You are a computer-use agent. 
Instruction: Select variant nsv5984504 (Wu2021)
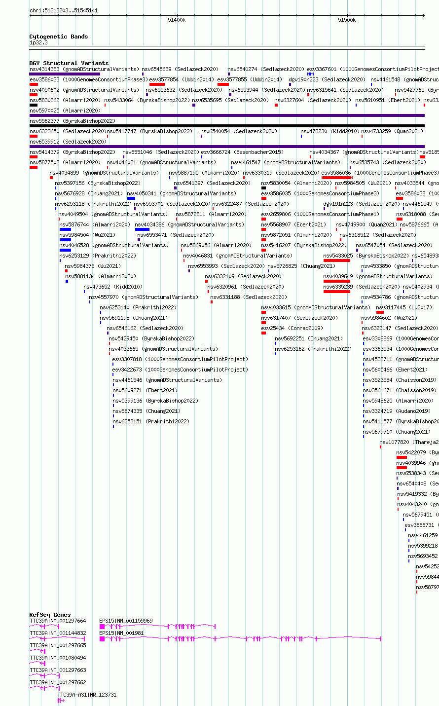(x=87, y=235)
